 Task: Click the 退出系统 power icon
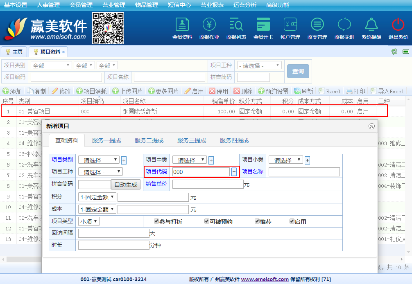click(398, 25)
